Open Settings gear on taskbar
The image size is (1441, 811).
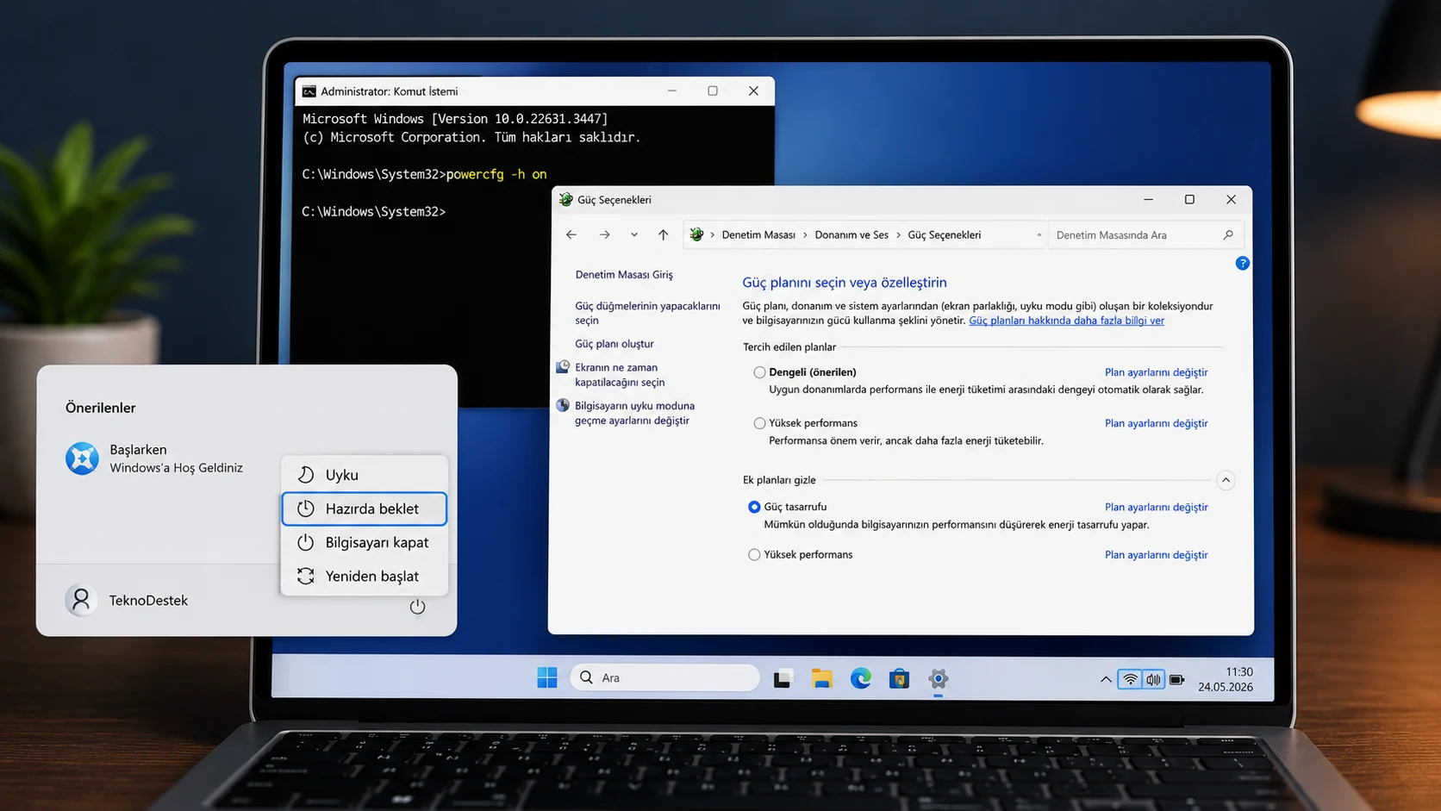(x=938, y=678)
